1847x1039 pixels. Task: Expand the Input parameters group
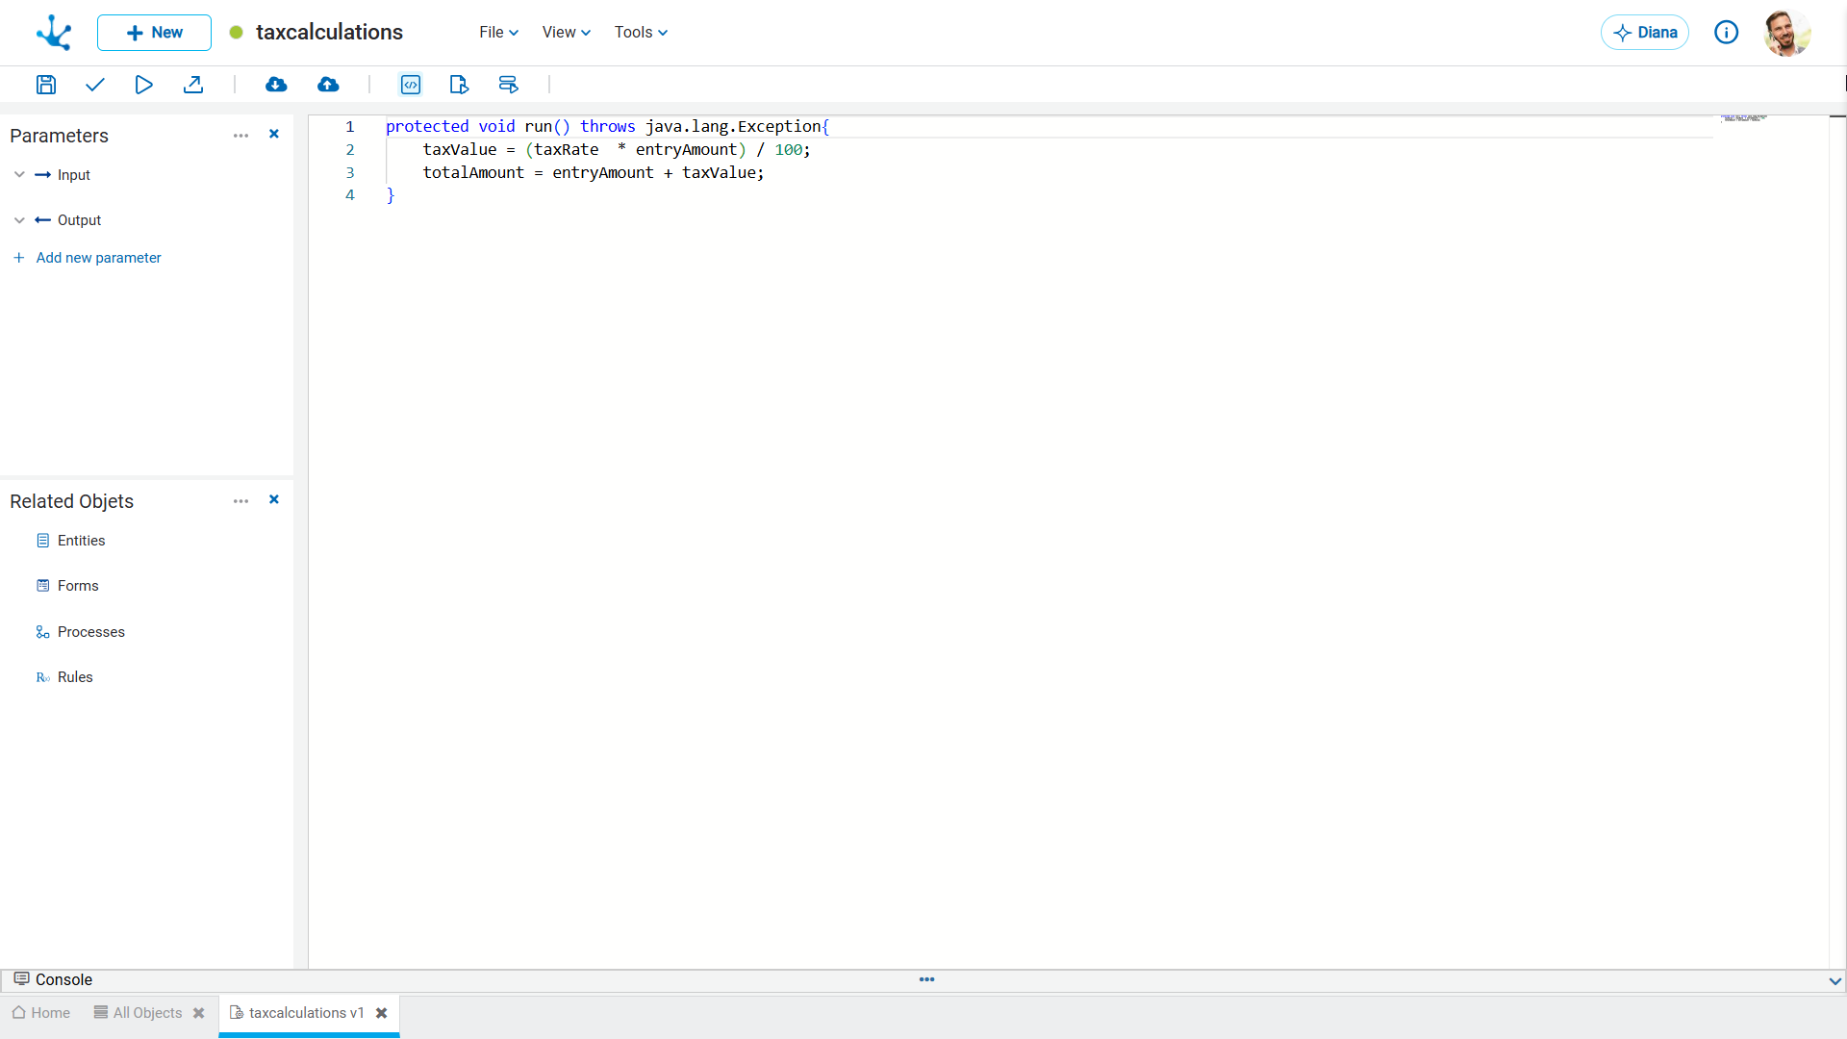[19, 175]
